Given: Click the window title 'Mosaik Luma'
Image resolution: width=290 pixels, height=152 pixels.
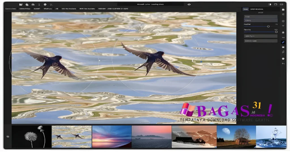Looking at the screenshot, I should point(144,4).
